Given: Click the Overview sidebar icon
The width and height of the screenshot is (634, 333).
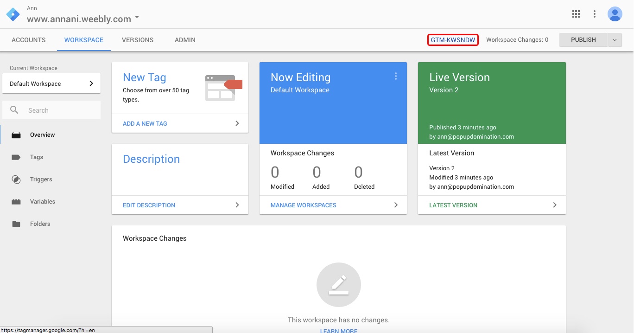Looking at the screenshot, I should 16,135.
